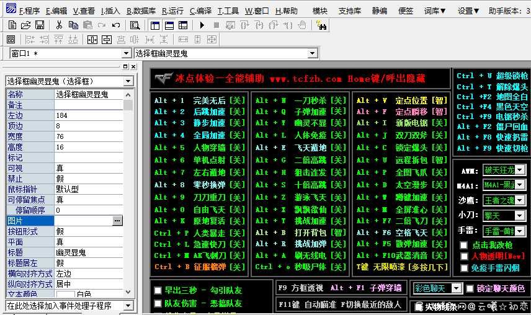Select the 超级锁枪 label in form designer
The height and width of the screenshot is (315, 531).
[x=512, y=76]
